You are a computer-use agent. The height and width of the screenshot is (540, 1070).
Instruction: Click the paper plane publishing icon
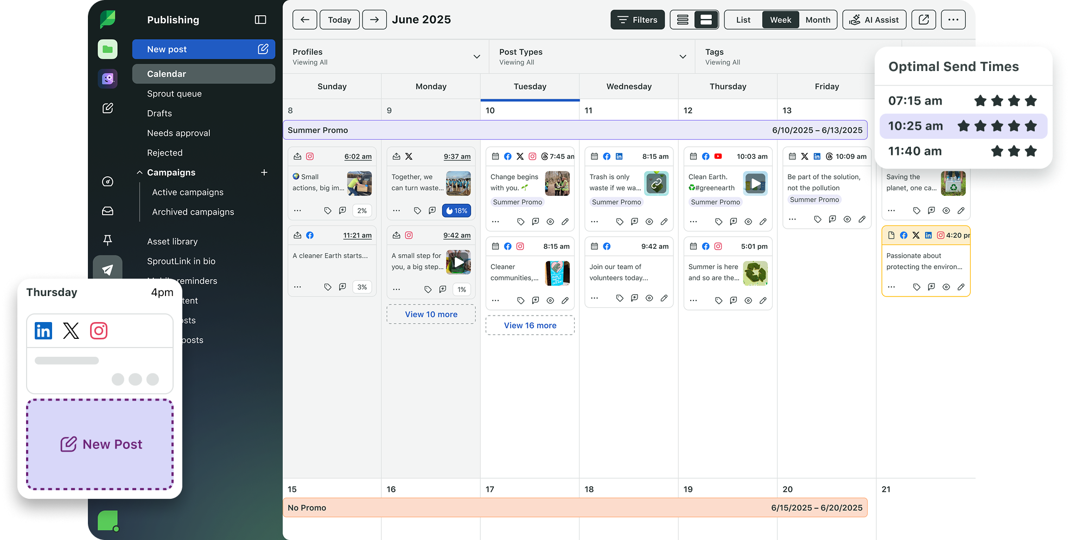(107, 268)
